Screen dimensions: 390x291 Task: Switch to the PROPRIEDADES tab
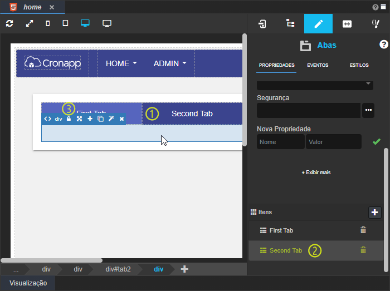tap(276, 65)
